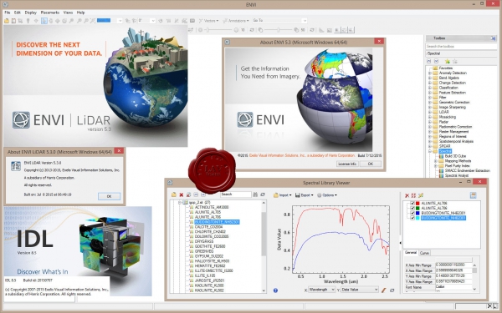Screen dimensions: 502x313
Task: Click the Data Manager icon in ENVI toolbar
Action: pos(13,21)
